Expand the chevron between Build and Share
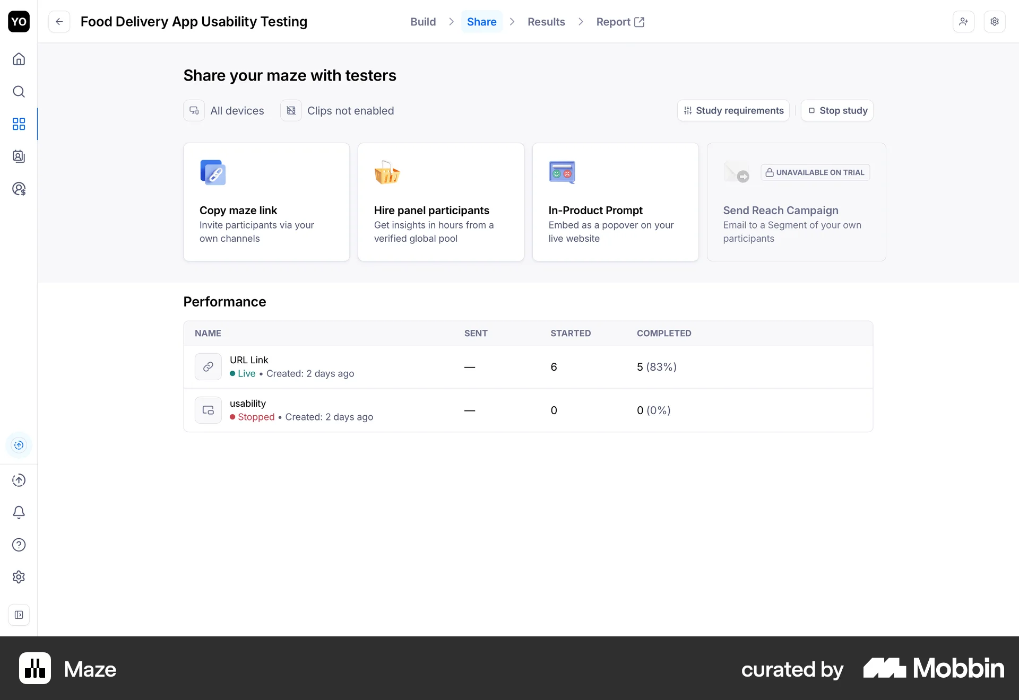 tap(451, 22)
